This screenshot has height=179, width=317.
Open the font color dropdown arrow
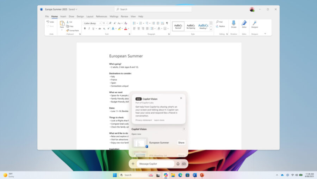(x=128, y=29)
